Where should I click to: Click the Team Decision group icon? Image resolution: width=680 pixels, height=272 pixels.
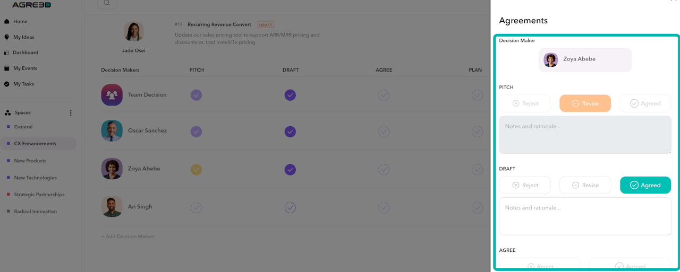coord(112,95)
